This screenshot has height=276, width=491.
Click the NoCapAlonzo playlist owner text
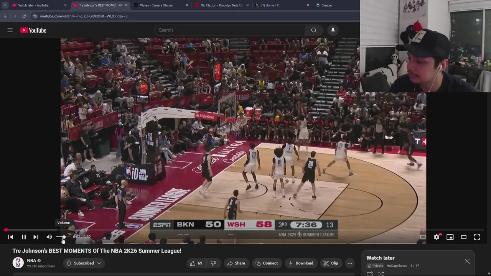pyautogui.click(x=397, y=266)
